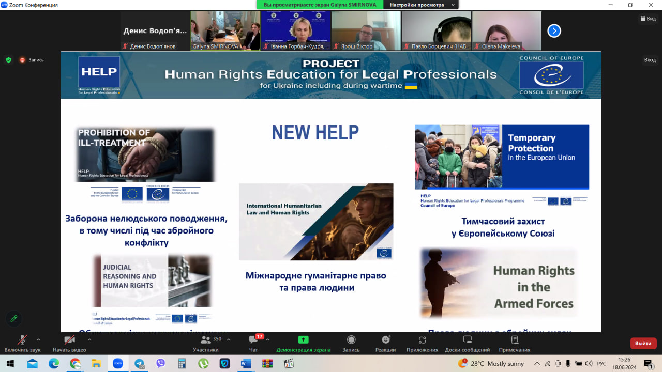The image size is (662, 372).
Task: Show next participants with blue arrow
Action: (x=554, y=31)
